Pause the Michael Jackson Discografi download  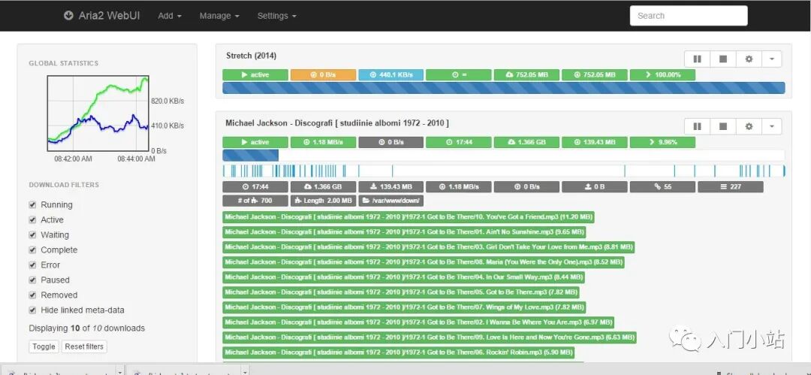point(697,126)
